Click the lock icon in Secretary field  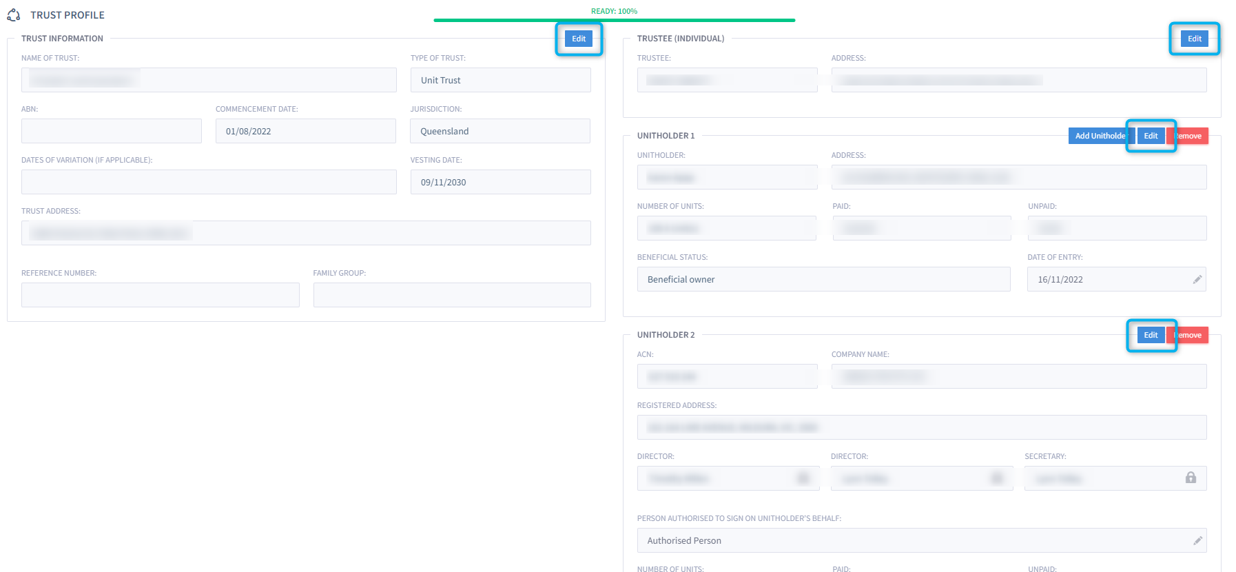coord(1191,478)
